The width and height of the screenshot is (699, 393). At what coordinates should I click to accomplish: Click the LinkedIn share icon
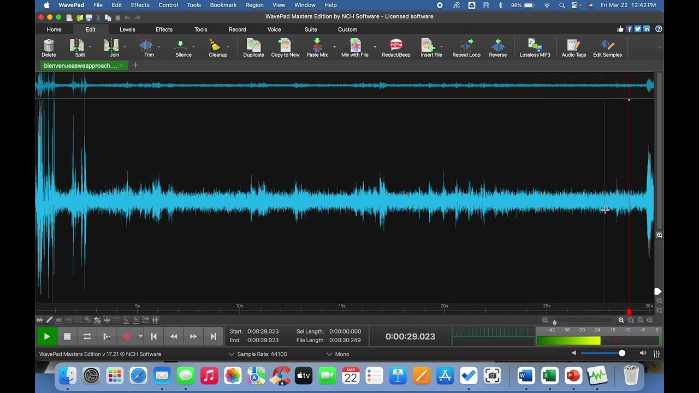647,29
